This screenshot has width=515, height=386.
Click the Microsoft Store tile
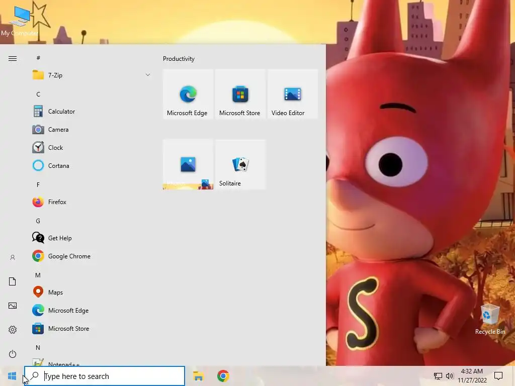(240, 94)
